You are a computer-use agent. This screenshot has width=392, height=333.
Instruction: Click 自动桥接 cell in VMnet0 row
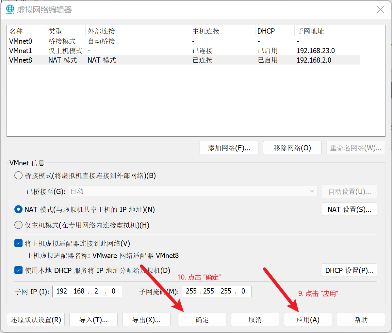click(x=101, y=41)
